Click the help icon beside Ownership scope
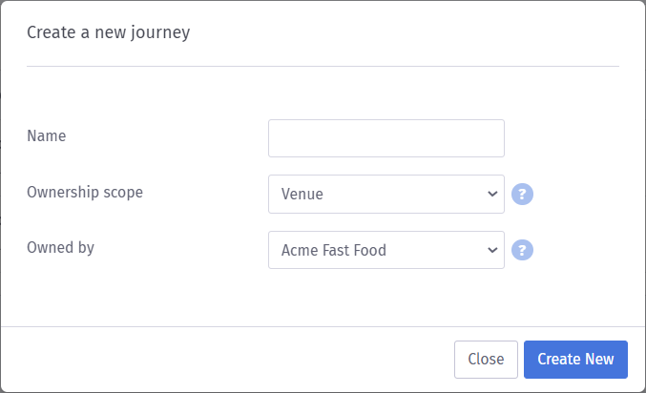The width and height of the screenshot is (646, 393). coord(522,195)
